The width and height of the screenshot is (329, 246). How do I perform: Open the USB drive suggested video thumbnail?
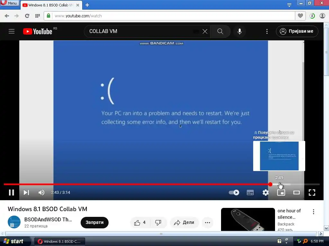coord(248,219)
